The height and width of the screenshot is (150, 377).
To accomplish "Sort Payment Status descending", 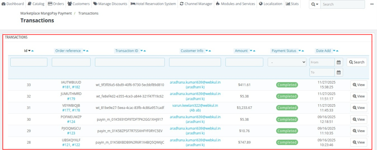I will tap(300, 51).
